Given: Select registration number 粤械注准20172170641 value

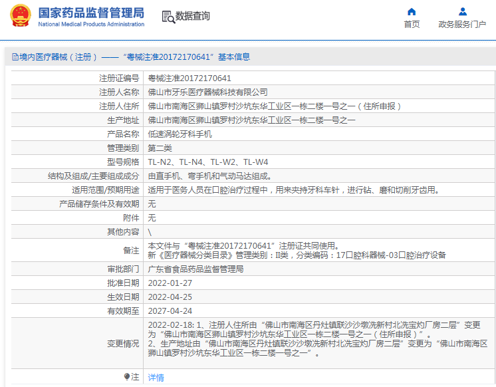Looking at the screenshot, I should (x=189, y=78).
